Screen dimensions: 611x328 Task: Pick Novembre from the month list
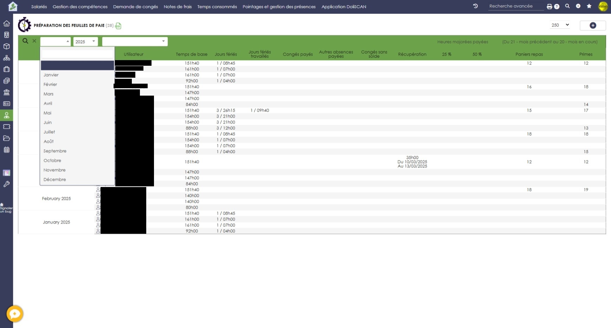pyautogui.click(x=77, y=170)
